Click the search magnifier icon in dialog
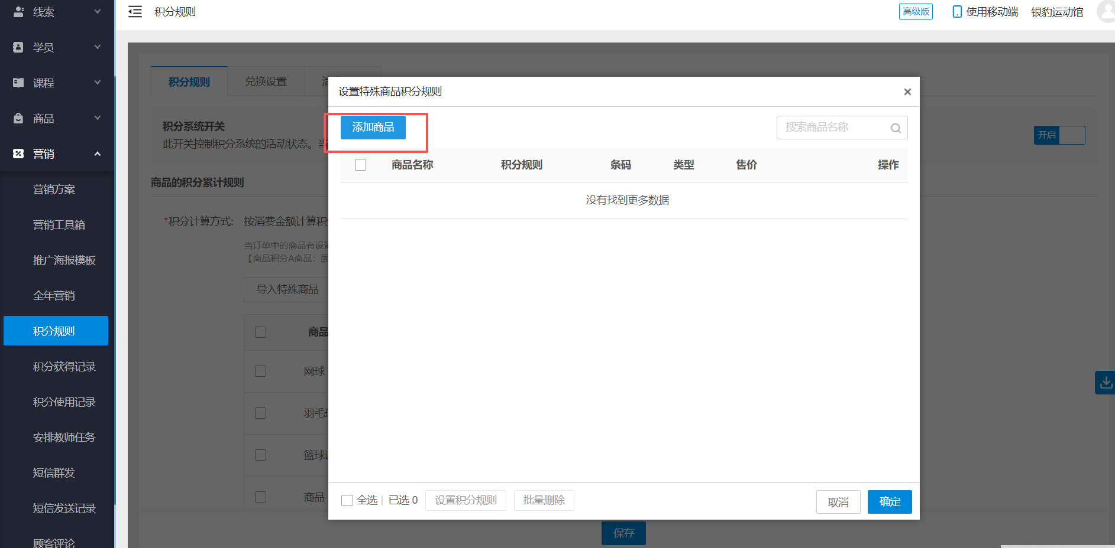 (896, 128)
